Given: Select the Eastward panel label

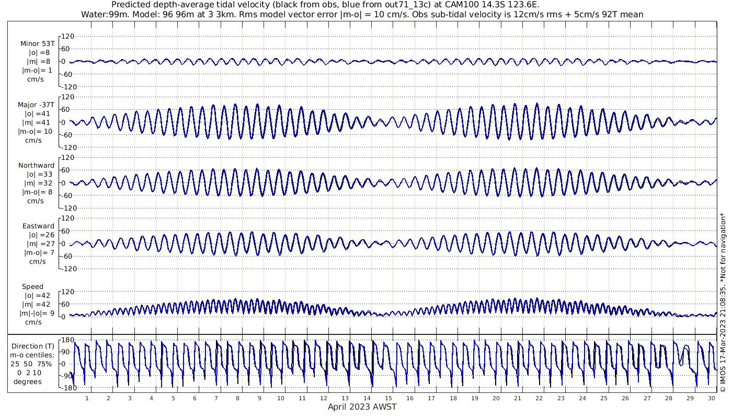Looking at the screenshot, I should click(38, 226).
